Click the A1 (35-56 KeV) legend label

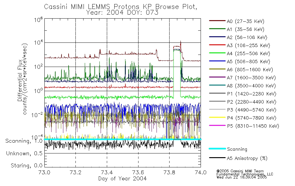pyautogui.click(x=245, y=29)
